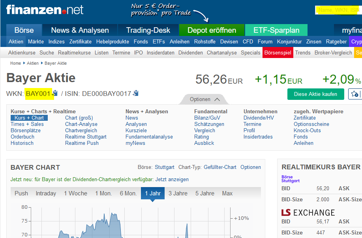Viewport: 362px width, 238px height.
Task: Click Diese Aktie kaufen button
Action: pos(315,94)
